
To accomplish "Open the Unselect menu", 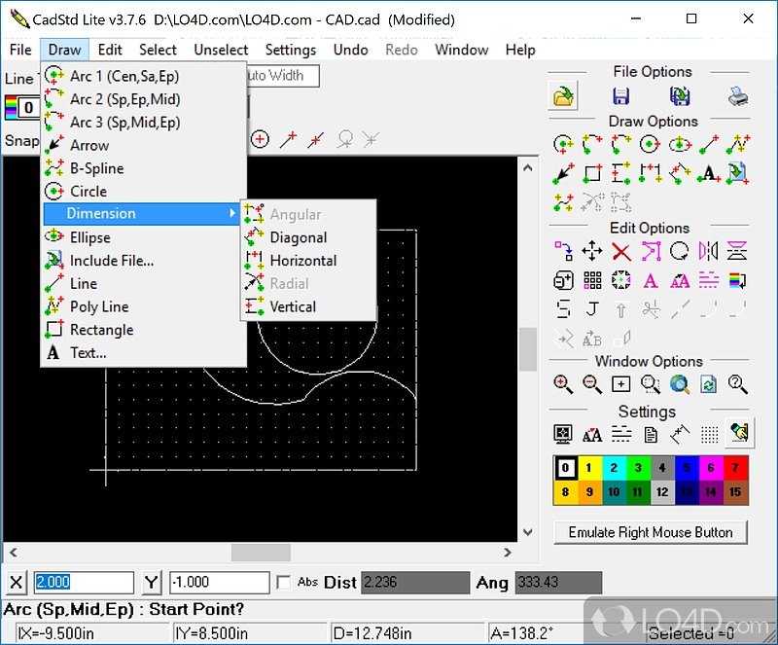I will (x=221, y=50).
